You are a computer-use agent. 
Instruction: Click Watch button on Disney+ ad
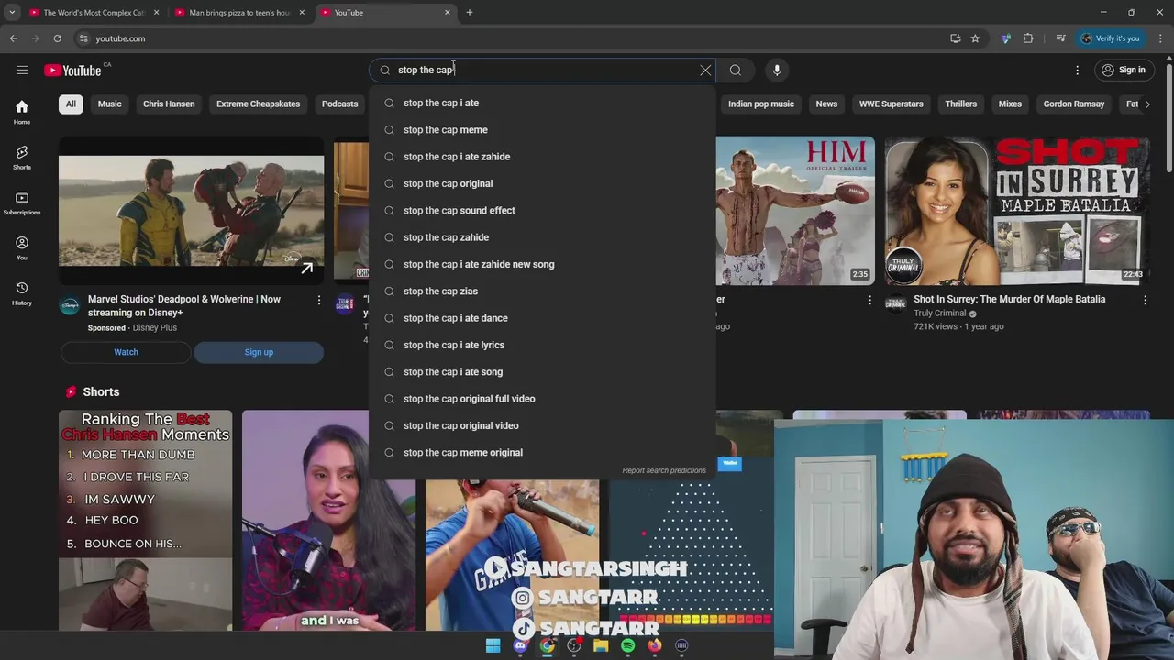(126, 352)
